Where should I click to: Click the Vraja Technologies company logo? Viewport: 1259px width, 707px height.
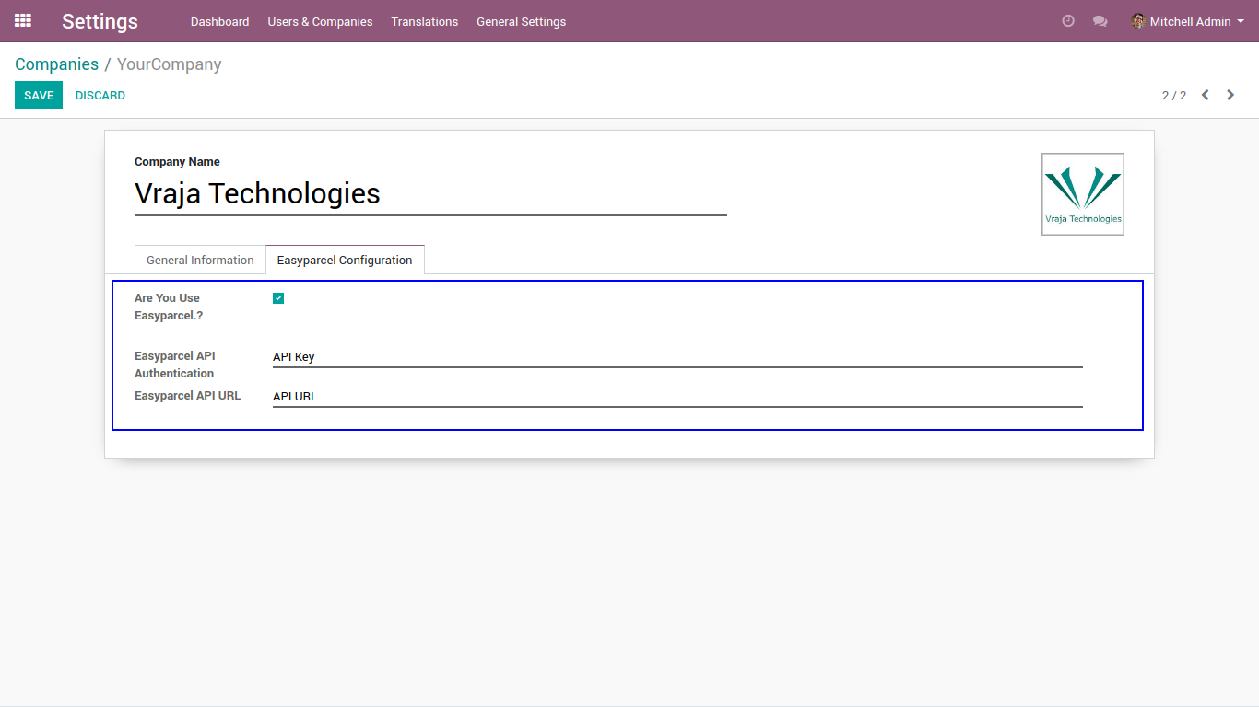1083,194
